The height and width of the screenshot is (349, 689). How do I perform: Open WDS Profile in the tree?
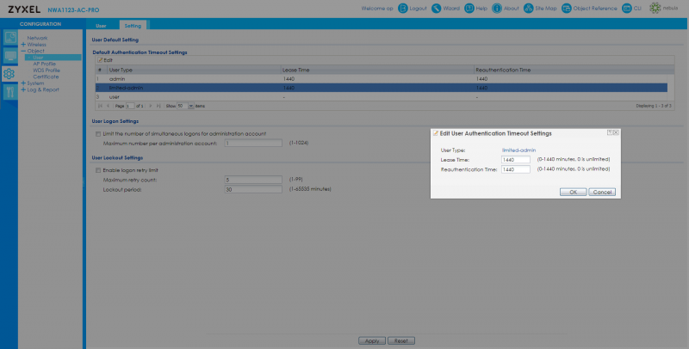click(47, 70)
